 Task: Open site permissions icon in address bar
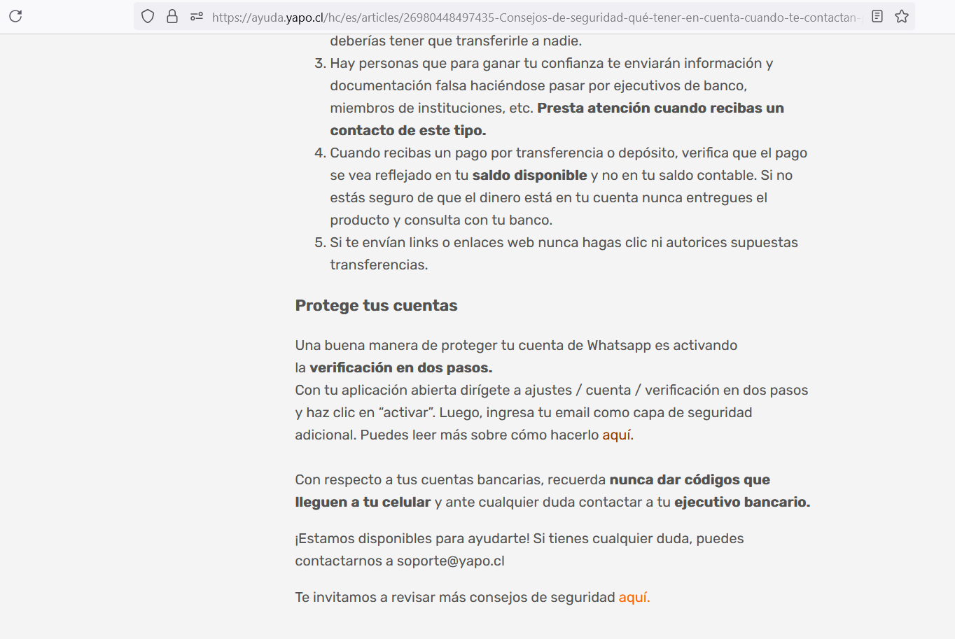(x=197, y=16)
